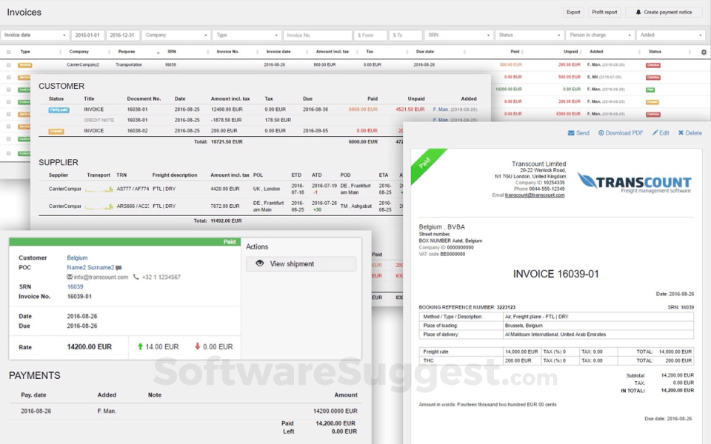Open the Profit report
Viewport: 711px width, 444px height.
point(604,13)
